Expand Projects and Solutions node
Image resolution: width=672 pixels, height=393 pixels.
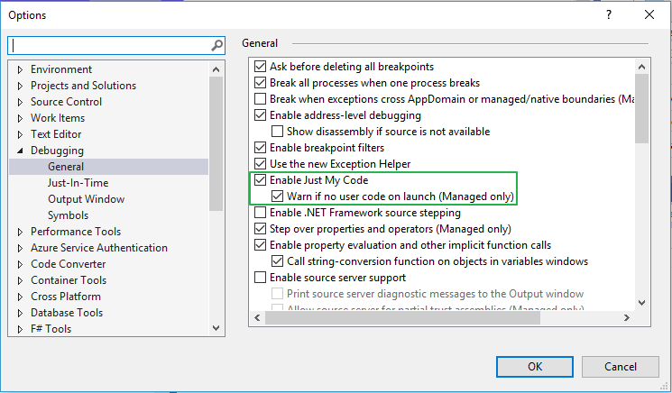pyautogui.click(x=20, y=86)
